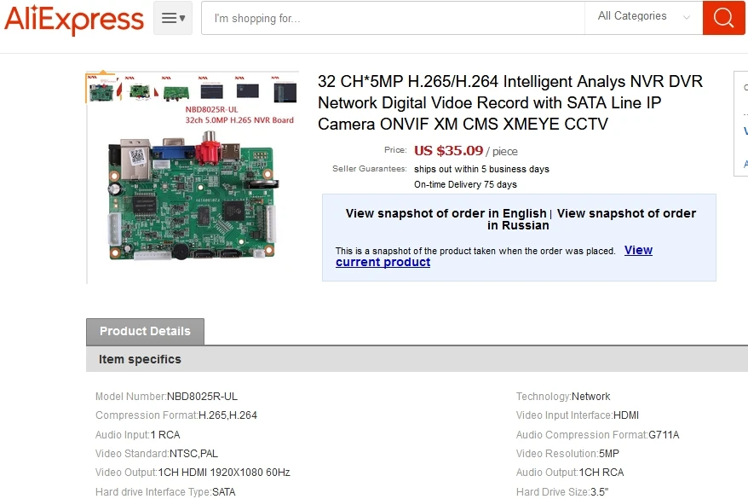Select the fourth product thumbnail
The image size is (748, 499).
[x=212, y=92]
